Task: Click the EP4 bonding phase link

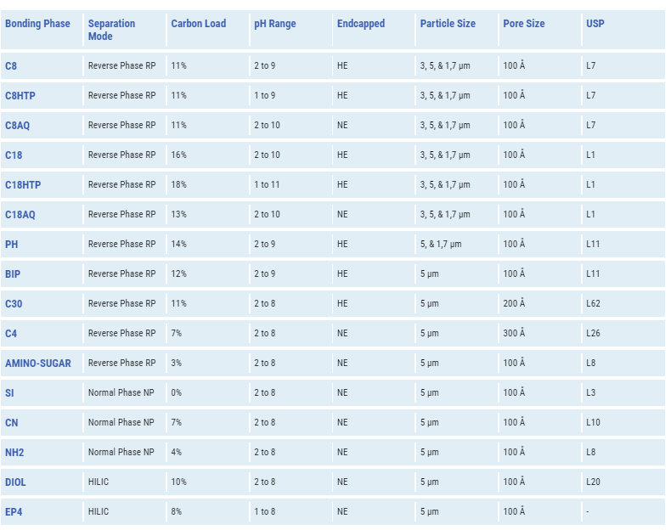Action: [x=14, y=512]
